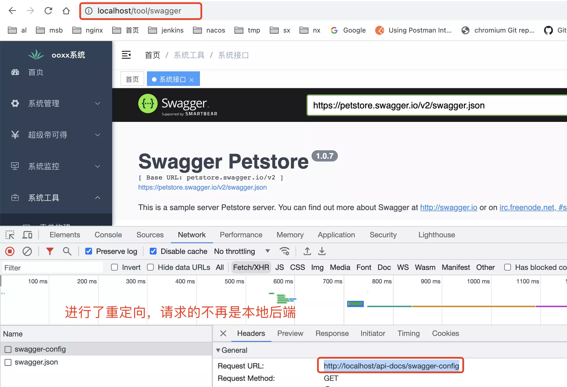Follow the http://swagger.io link
The width and height of the screenshot is (567, 387).
(x=449, y=207)
